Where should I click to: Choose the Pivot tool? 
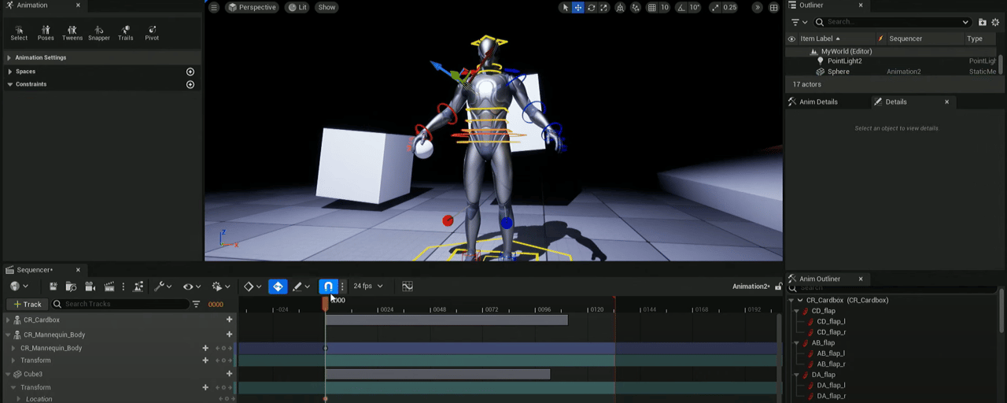(x=152, y=32)
